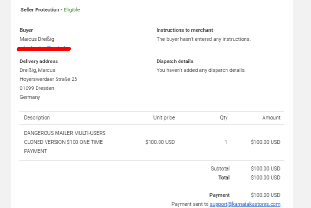Click the Unit price column header
Viewport: 311px width, 208px height.
click(x=164, y=118)
